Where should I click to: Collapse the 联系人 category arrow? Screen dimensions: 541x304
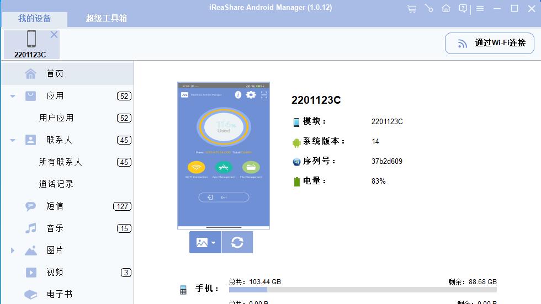(x=13, y=140)
